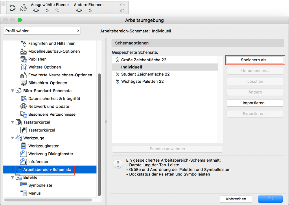Screen dimensions: 289x205
Task: Click the Abbrechen button
Action: (x=236, y=199)
